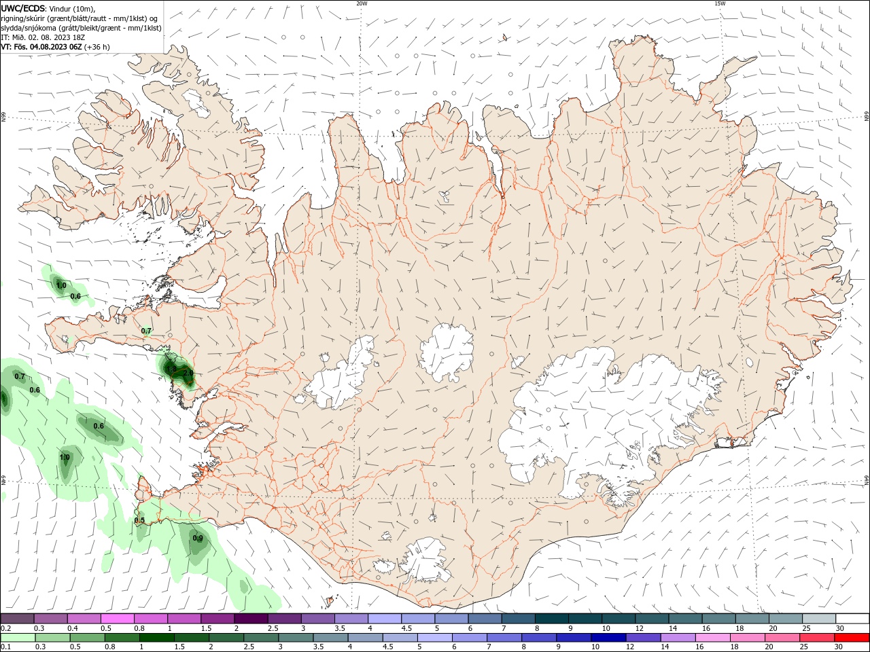Pick the upper legend swatch starting at 1.5
The width and height of the screenshot is (870, 652).
coord(217,619)
